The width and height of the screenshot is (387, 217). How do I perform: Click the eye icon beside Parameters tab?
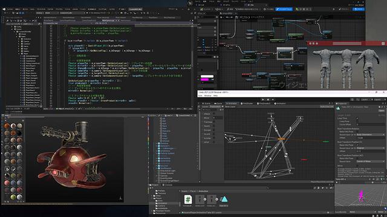click(x=223, y=107)
